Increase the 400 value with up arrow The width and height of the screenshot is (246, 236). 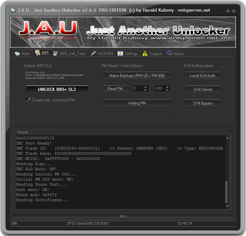click(x=167, y=87)
